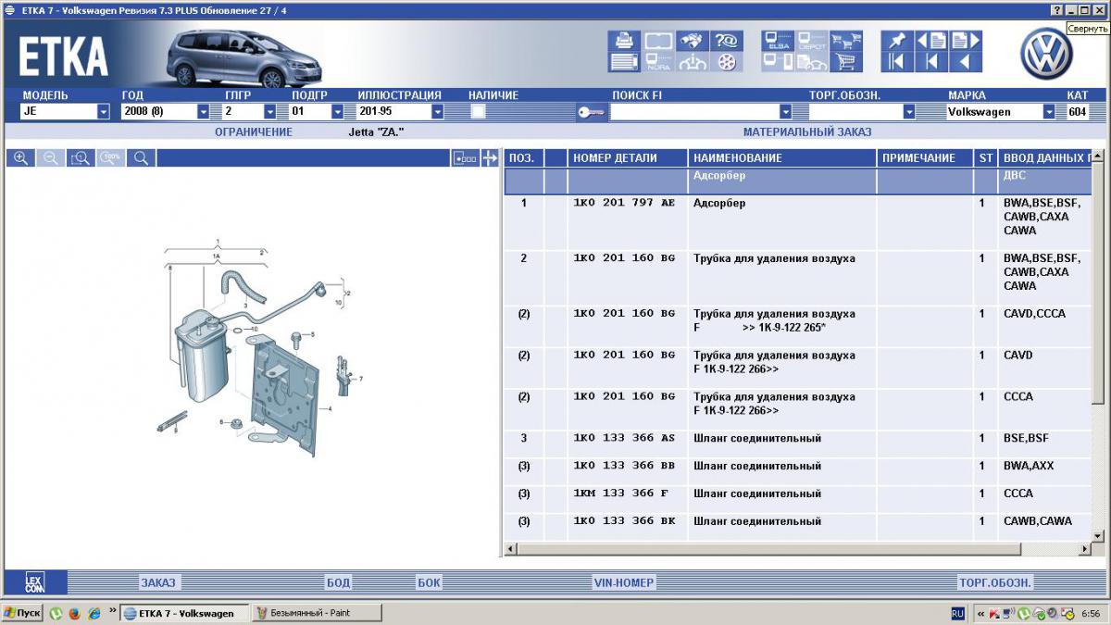Viewport: 1111px width, 625px height.
Task: Click the pushpin icon
Action: pos(897,41)
